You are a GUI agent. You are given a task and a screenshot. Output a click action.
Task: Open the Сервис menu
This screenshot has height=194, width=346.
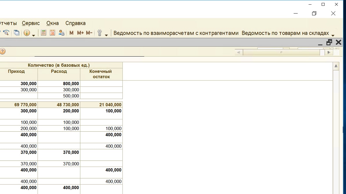coord(31,23)
